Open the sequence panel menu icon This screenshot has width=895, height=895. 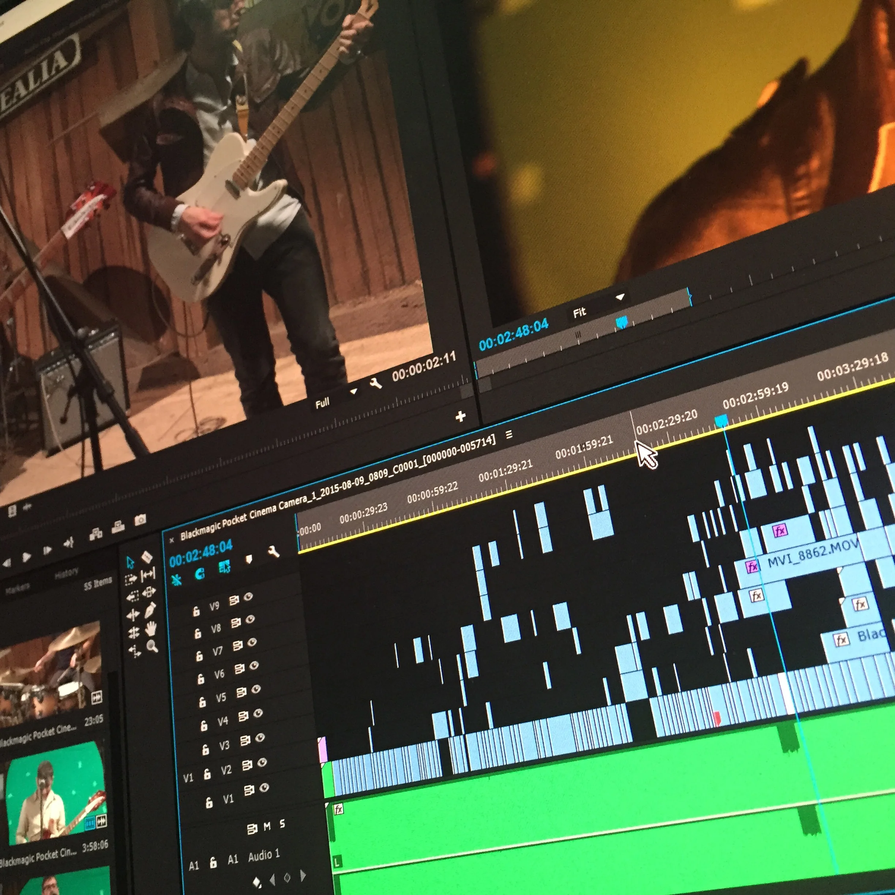click(509, 435)
